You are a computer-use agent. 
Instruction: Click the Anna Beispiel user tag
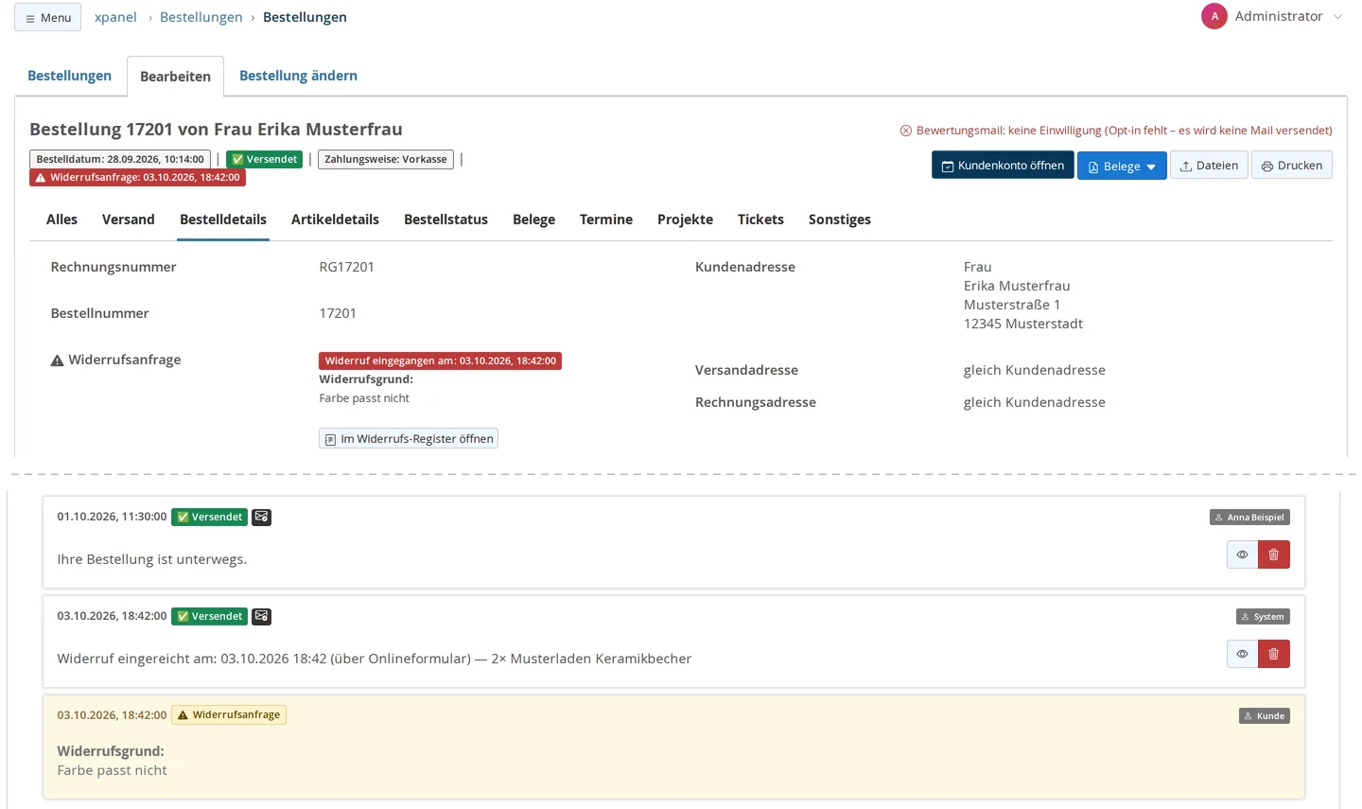[1249, 518]
